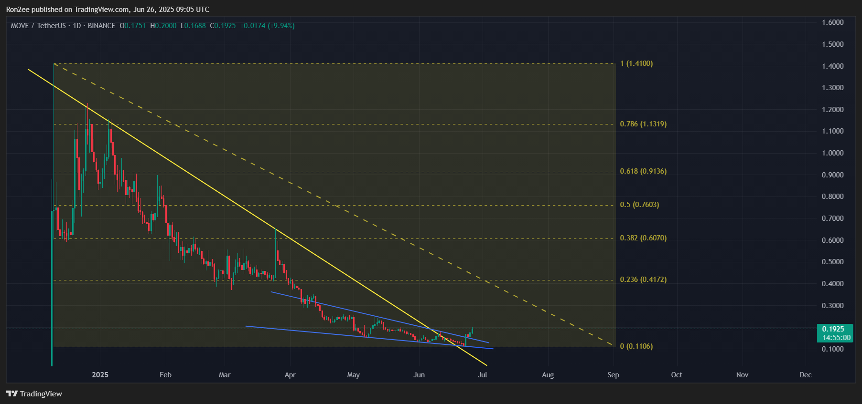This screenshot has width=862, height=404.
Task: Select the 0.786 (1.1319) Fibonacci label
Action: (643, 124)
